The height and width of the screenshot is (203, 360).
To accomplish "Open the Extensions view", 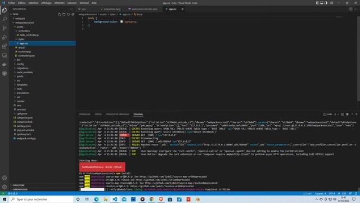I will click(4, 46).
